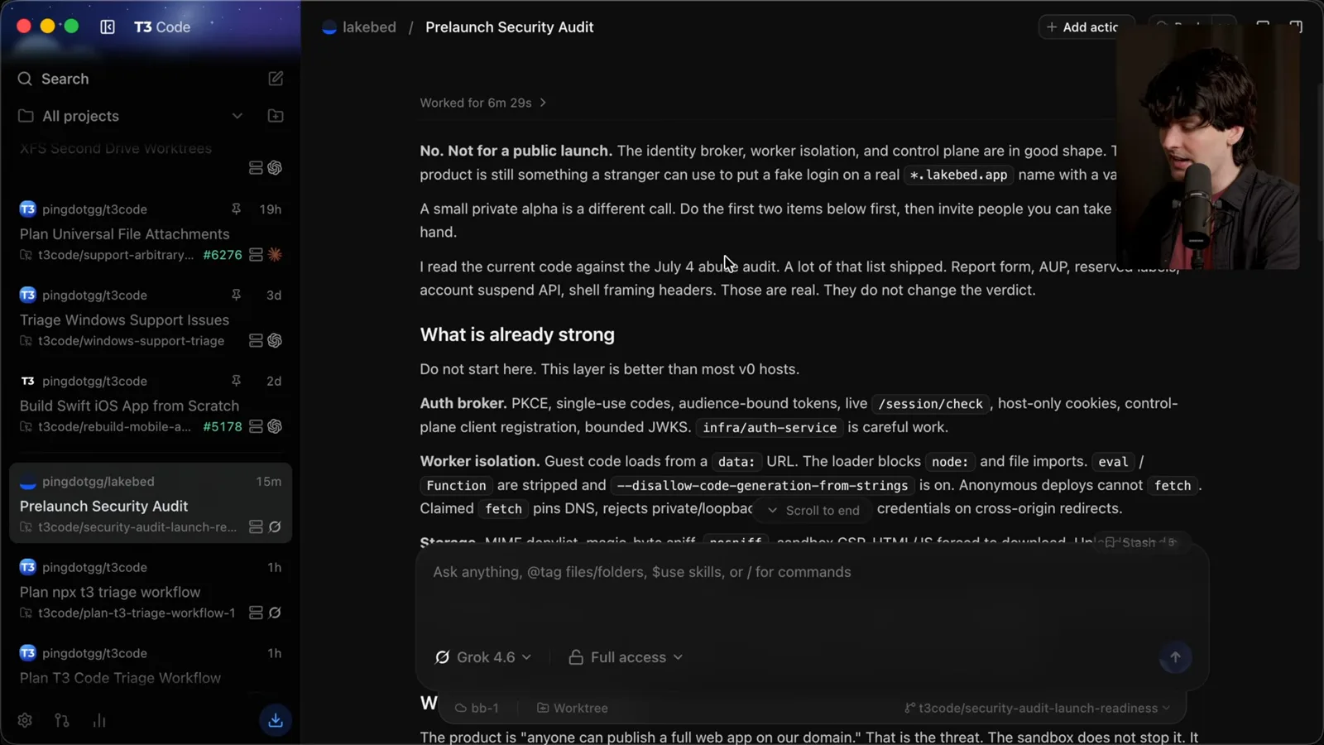Image resolution: width=1324 pixels, height=745 pixels.
Task: Toggle the sidebar panel icon
Action: [x=108, y=26]
